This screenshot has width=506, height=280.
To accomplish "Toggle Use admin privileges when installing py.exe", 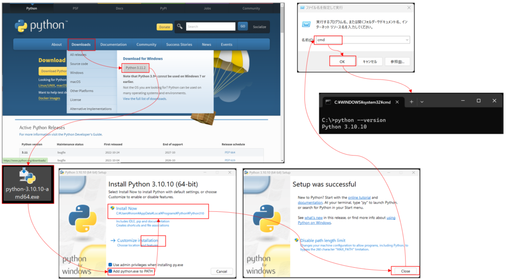I will tap(110, 265).
